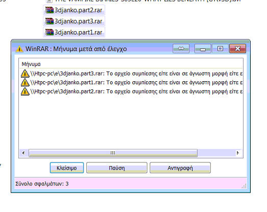
Task: Click the horizontal scrollbar thumb
Action: click(113, 153)
